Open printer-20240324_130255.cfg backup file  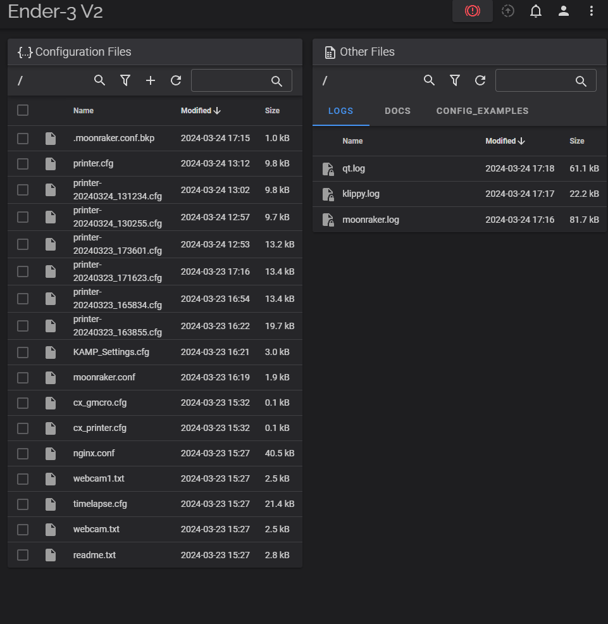click(118, 217)
